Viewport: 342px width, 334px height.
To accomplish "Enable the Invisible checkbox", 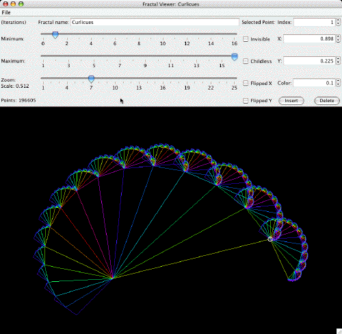I will click(246, 39).
